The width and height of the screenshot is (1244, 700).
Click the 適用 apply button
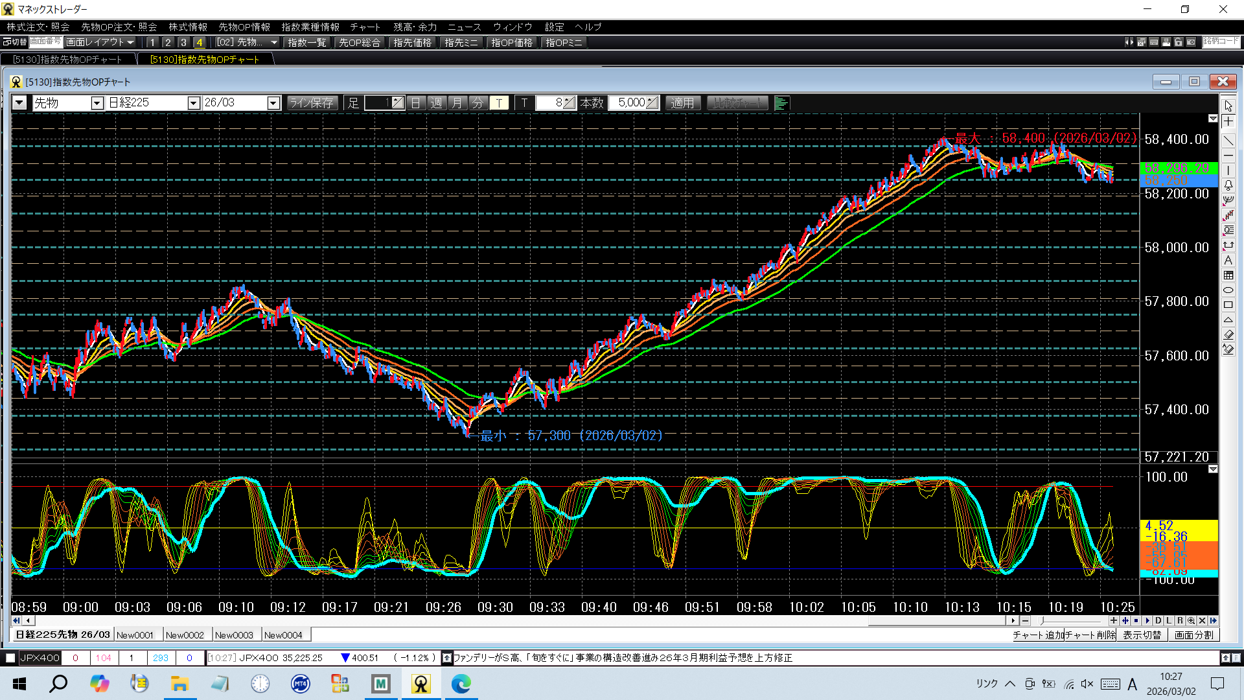682,103
